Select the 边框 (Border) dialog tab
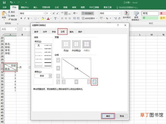Image resolution: width=166 pixels, height=124 pixels. coord(63,32)
